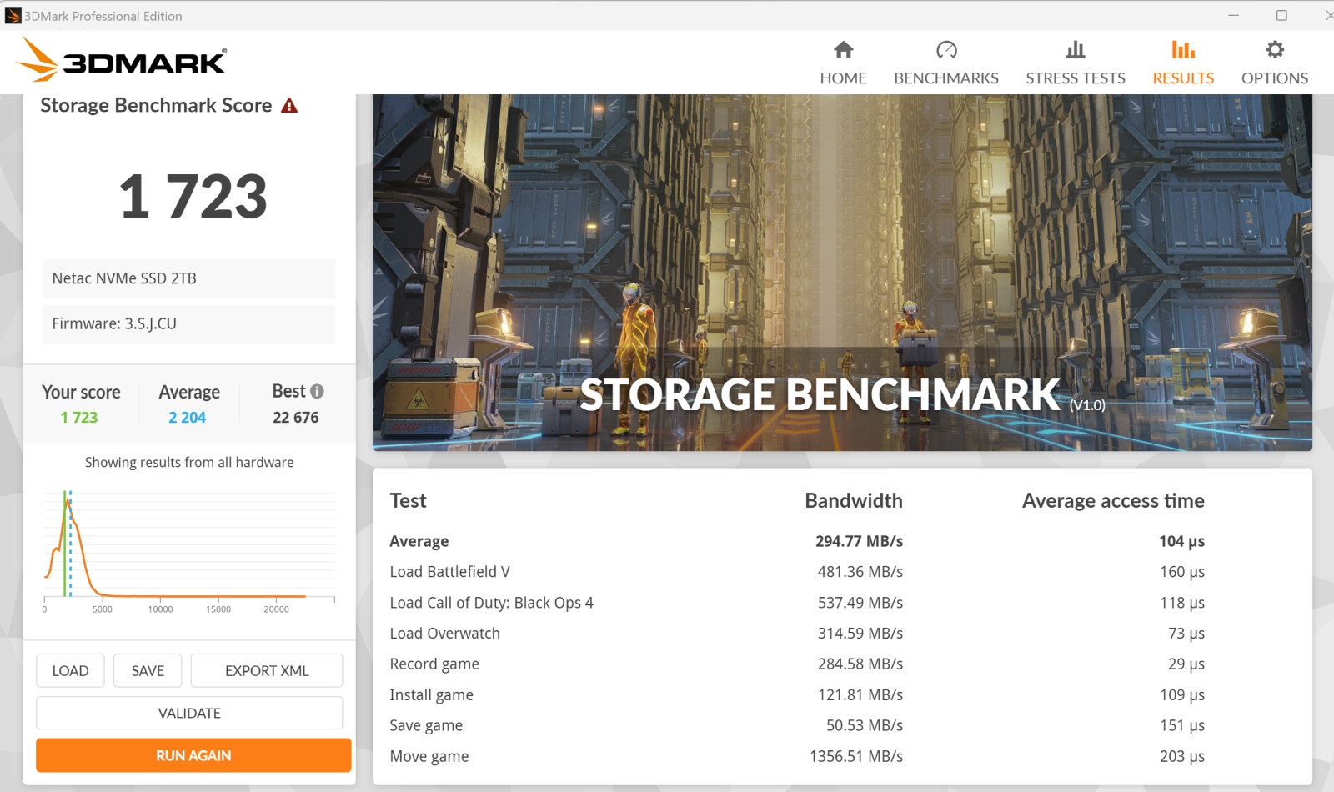The image size is (1334, 792).
Task: Click the Showing results from all hardware text
Action: [x=189, y=463]
